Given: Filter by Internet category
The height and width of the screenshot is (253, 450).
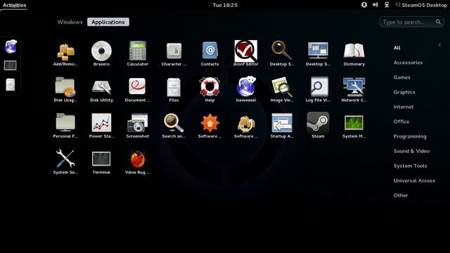Looking at the screenshot, I should [404, 107].
